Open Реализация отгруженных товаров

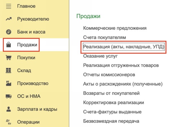(121, 65)
